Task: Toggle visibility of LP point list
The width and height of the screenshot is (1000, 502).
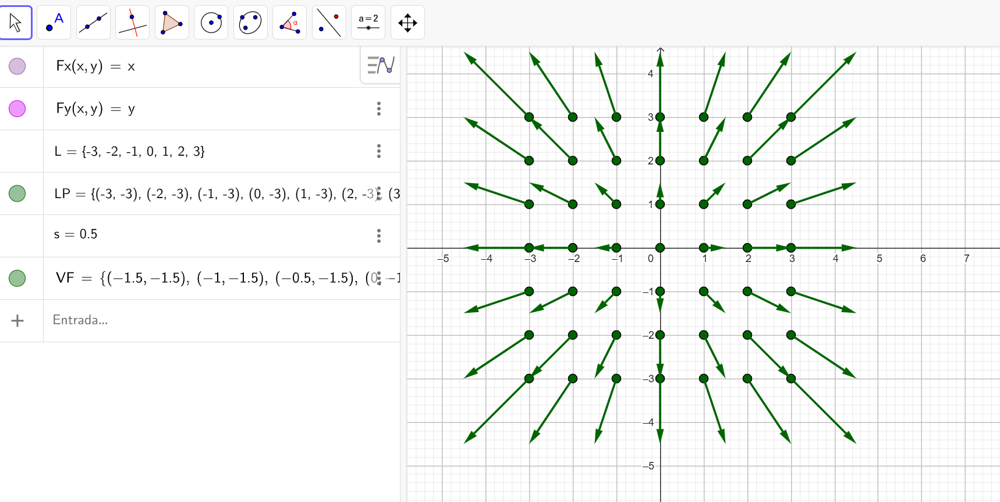Action: tap(17, 193)
